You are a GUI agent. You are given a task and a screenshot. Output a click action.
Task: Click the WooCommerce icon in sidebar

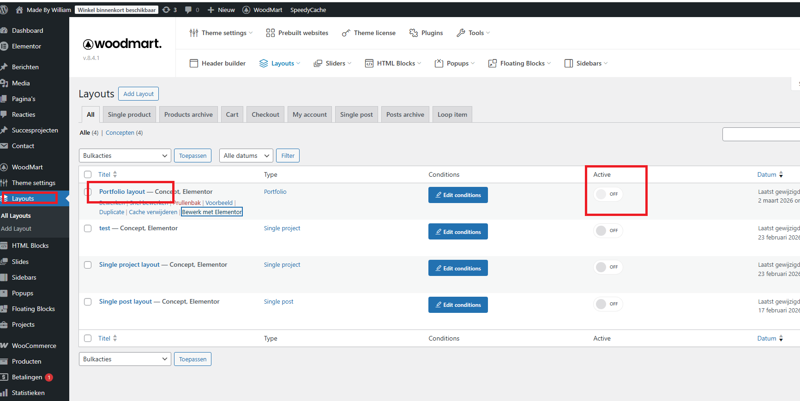pos(4,346)
